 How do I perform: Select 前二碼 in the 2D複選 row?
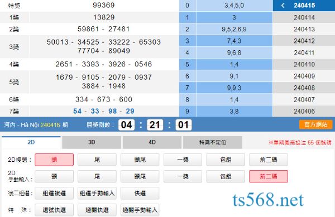pos(269,160)
